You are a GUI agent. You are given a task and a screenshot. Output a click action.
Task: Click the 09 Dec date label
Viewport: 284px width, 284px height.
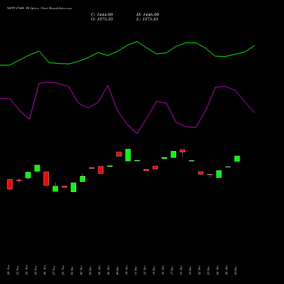click(118, 270)
